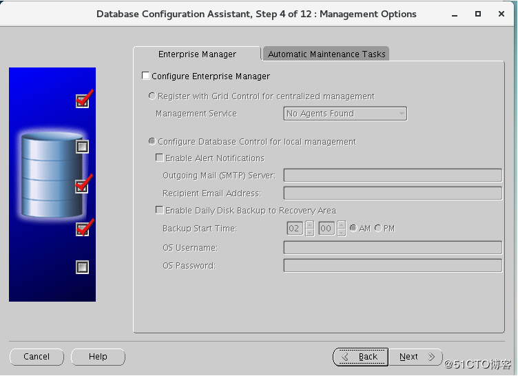The width and height of the screenshot is (518, 376).
Task: Switch to Automatic Maintenance Tasks tab
Action: (x=326, y=54)
